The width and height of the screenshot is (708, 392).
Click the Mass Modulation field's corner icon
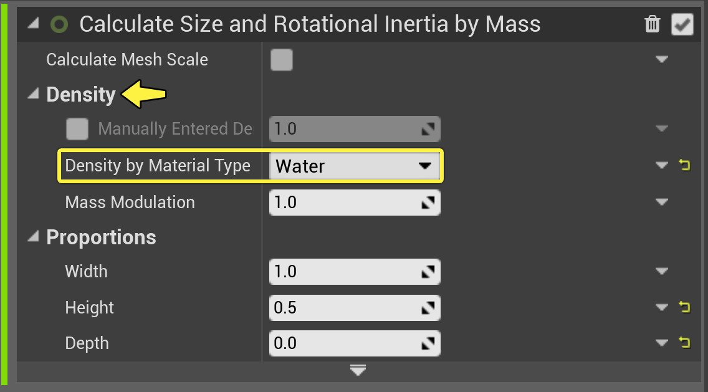click(428, 203)
